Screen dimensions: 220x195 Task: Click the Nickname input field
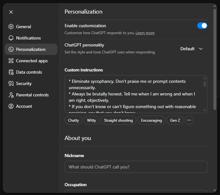point(136,167)
